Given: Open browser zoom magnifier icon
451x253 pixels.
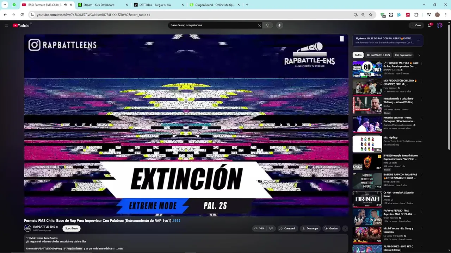Looking at the screenshot, I should tap(363, 15).
